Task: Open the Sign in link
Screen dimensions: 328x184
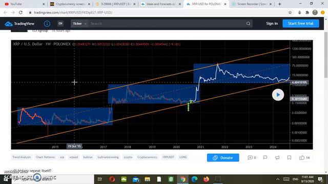Action: [x=272, y=24]
